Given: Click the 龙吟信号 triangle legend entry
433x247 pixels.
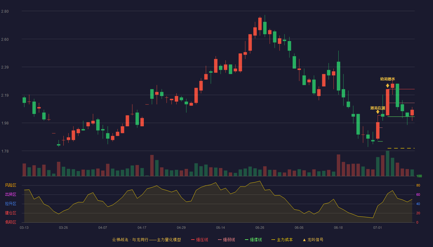Looking at the screenshot, I should (313, 240).
